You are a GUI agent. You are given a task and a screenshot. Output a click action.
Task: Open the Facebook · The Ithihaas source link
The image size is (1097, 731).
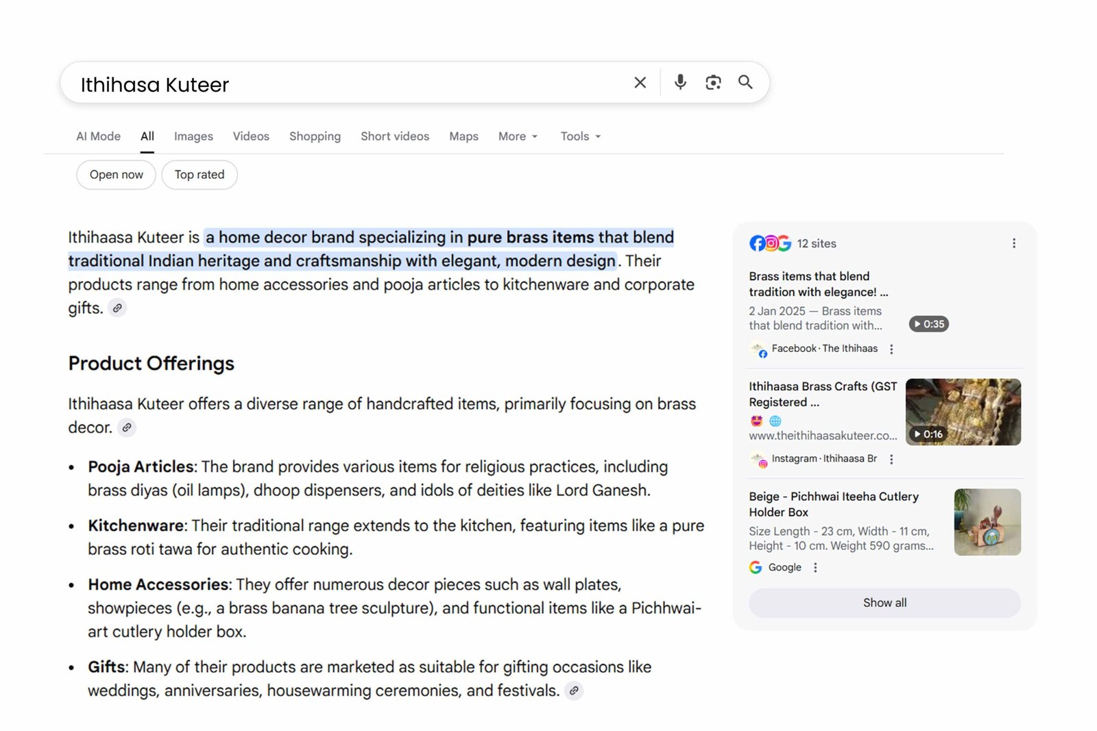click(824, 349)
